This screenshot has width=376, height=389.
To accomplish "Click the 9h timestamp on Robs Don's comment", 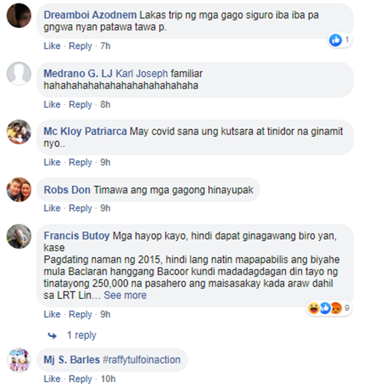I will (105, 208).
